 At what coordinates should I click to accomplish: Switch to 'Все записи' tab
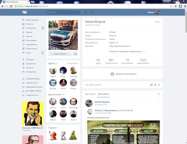pyautogui.click(x=89, y=94)
